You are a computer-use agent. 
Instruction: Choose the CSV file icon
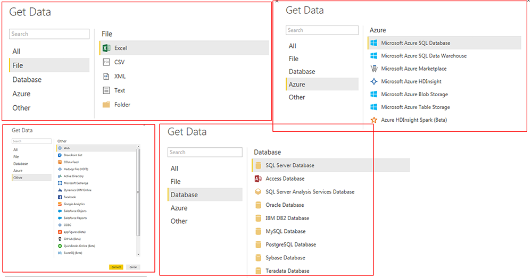click(x=106, y=62)
